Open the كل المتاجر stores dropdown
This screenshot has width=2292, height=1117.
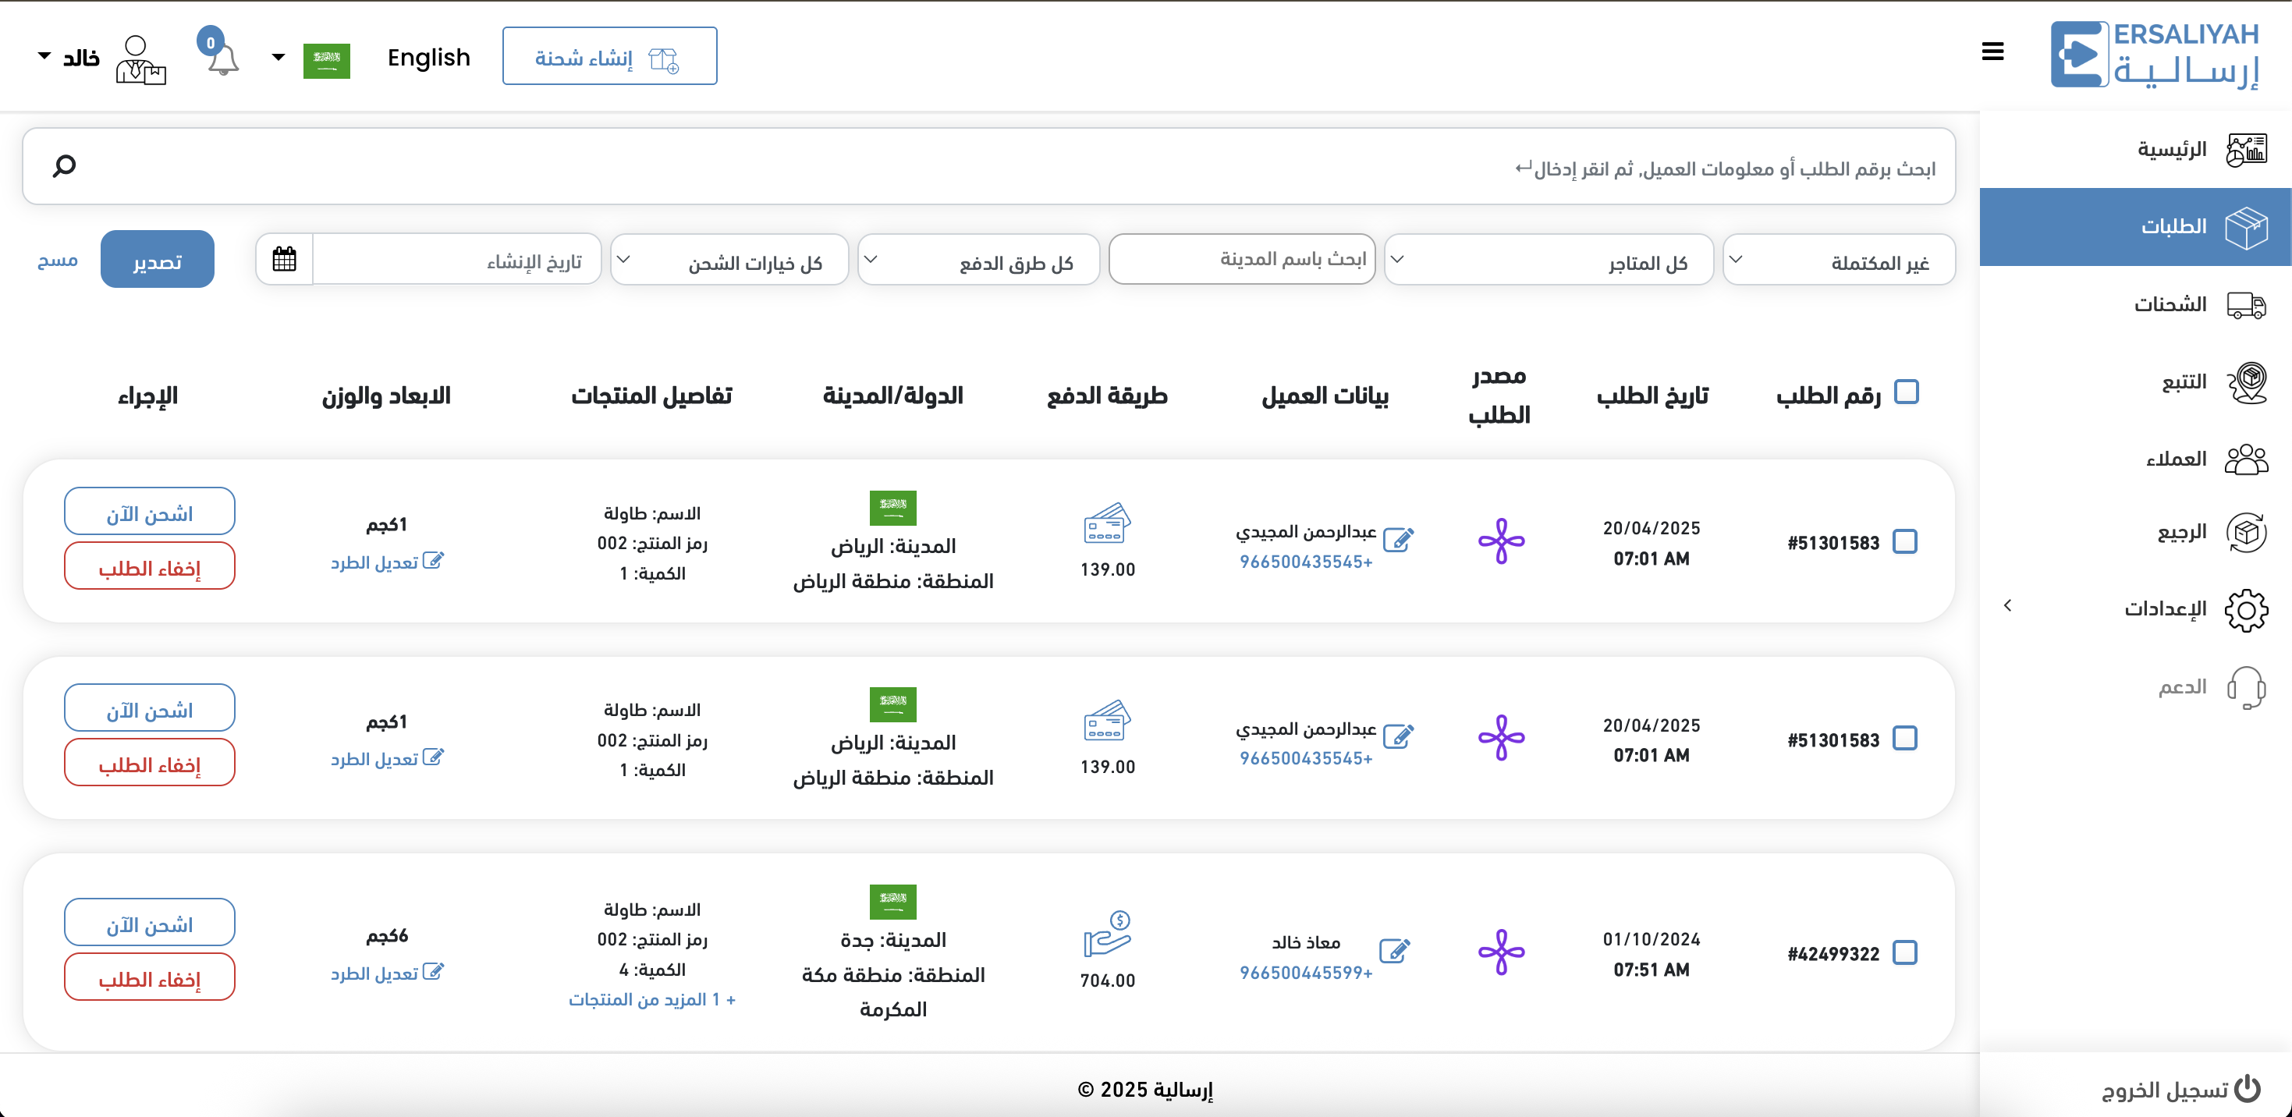point(1549,261)
